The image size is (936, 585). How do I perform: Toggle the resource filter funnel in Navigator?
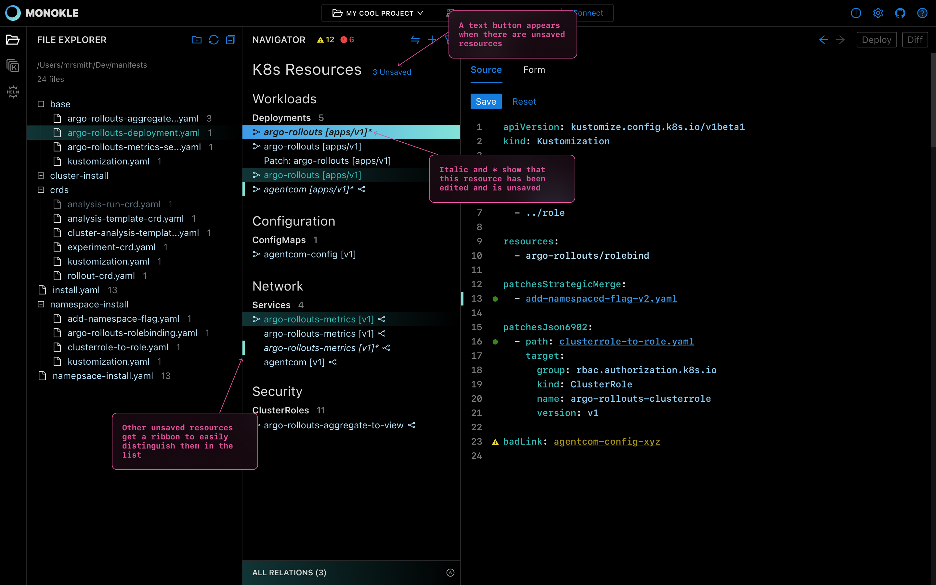448,39
